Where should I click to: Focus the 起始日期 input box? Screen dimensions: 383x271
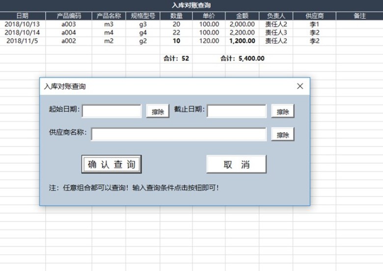[111, 111]
